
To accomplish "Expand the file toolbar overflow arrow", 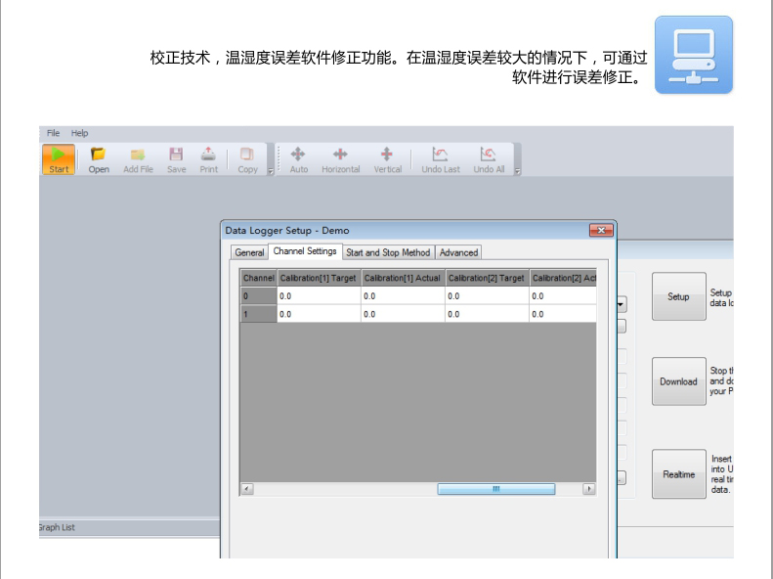I will tap(270, 171).
